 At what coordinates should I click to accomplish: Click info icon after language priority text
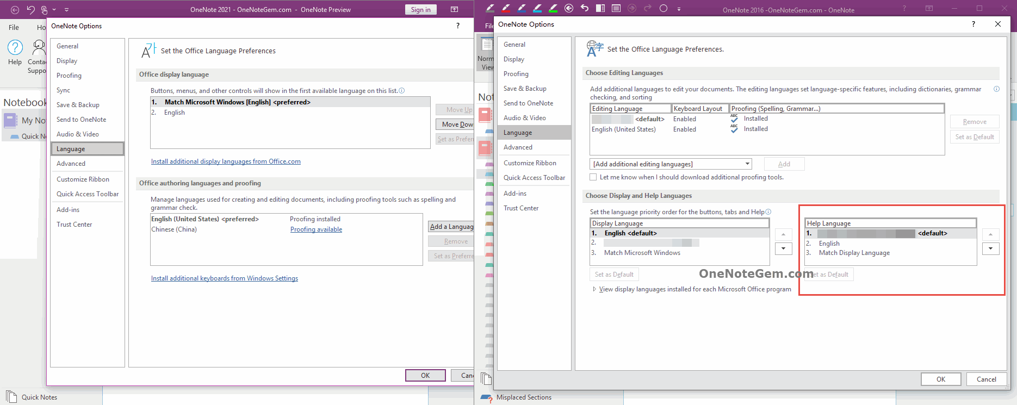tap(768, 212)
